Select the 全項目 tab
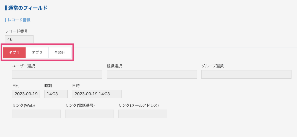Image resolution: width=297 pixels, height=137 pixels. [60, 53]
